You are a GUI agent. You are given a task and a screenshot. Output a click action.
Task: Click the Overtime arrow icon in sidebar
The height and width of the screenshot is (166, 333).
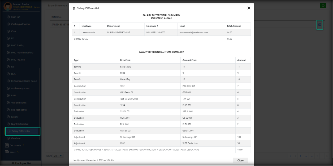point(8,138)
